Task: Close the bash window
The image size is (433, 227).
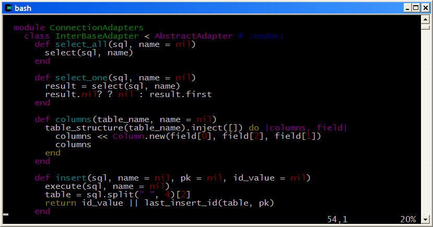Action: [426, 8]
